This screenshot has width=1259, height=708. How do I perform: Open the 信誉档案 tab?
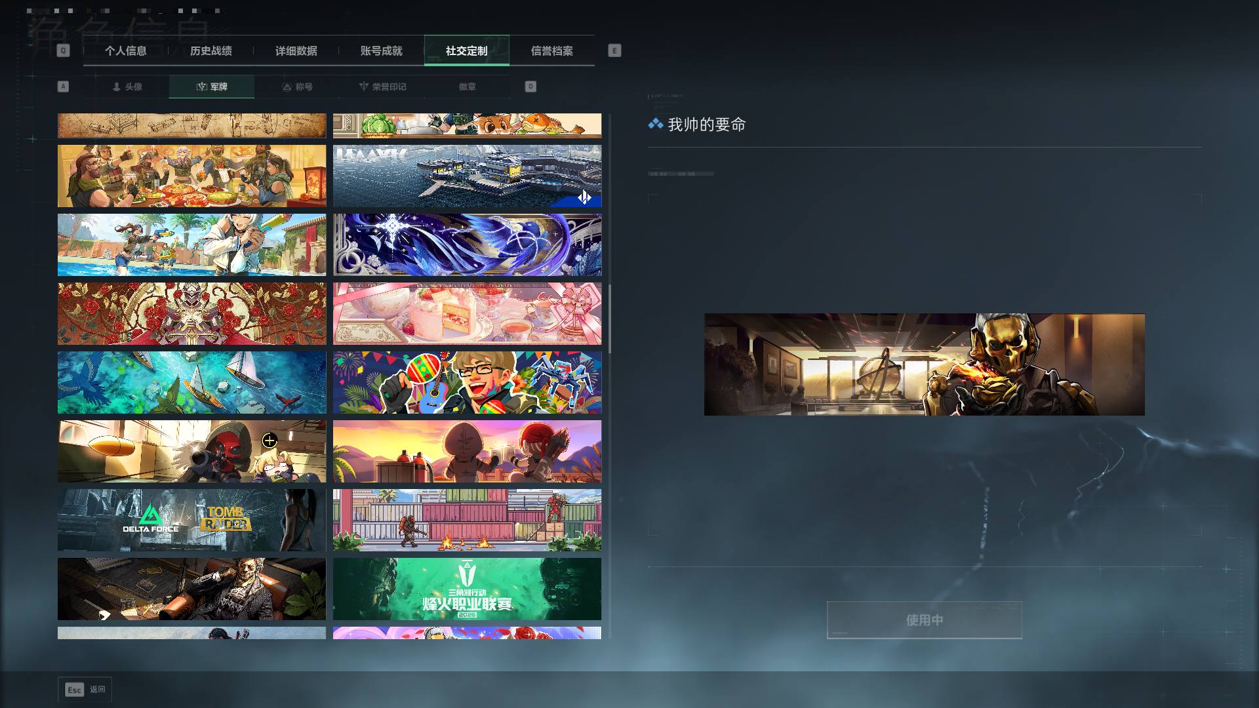click(552, 51)
